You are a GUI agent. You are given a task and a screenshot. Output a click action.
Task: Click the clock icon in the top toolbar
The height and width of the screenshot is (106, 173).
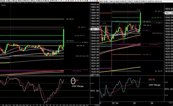(x=71, y=1)
